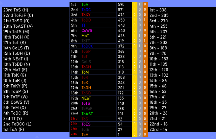The height and width of the screenshot is (139, 216).
Task: Click '20th - 26' in the points list
Action: pyautogui.click(x=158, y=113)
